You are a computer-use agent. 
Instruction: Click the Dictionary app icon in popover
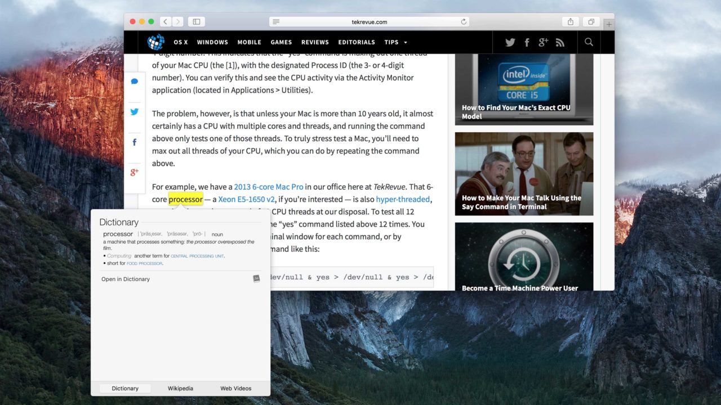[256, 278]
